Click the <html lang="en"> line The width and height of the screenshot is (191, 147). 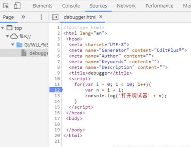(85, 33)
